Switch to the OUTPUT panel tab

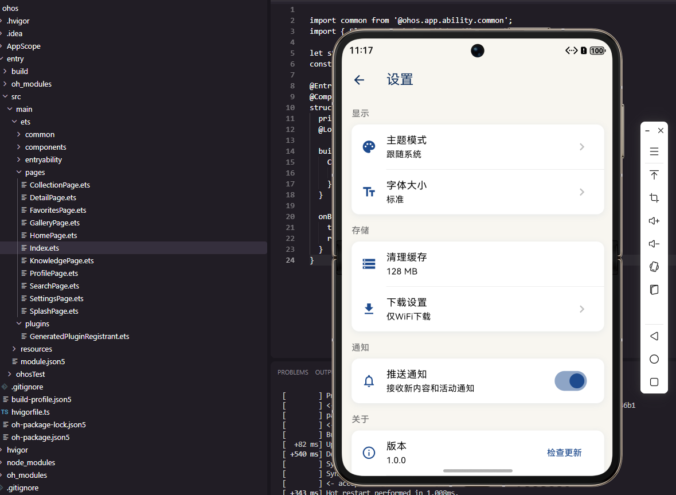(323, 372)
